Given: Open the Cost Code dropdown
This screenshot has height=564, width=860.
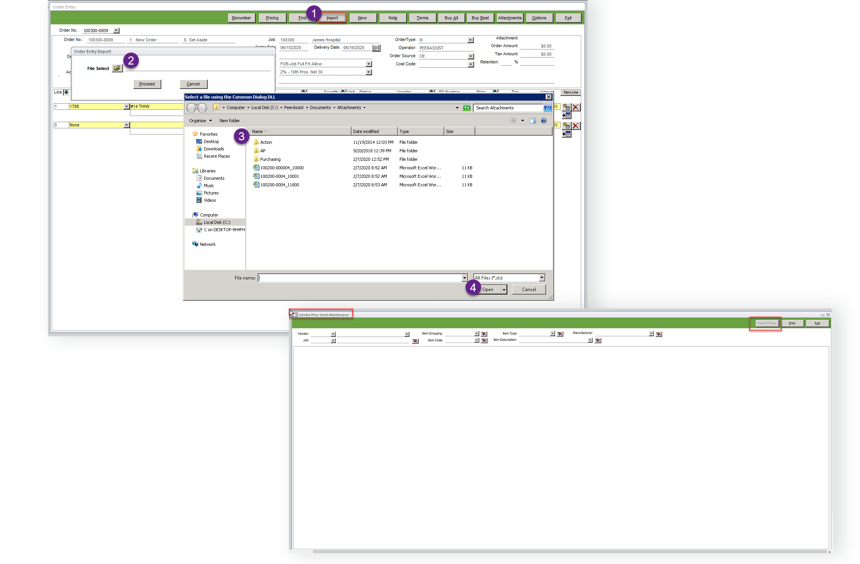Looking at the screenshot, I should [x=471, y=65].
